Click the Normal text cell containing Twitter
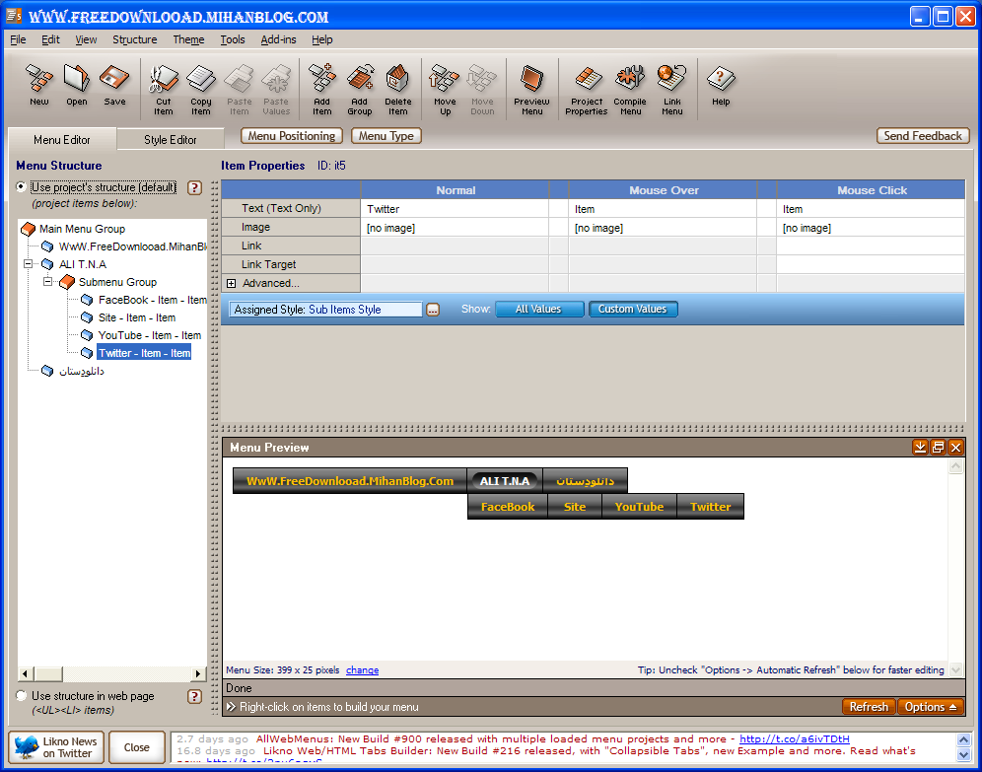This screenshot has height=772, width=982. (455, 208)
